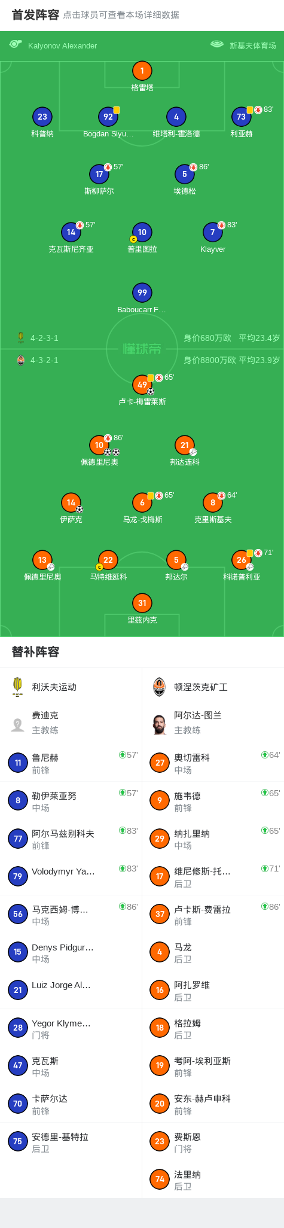
Task: Select substitute 79 Volodymyr Ya… row
Action: coord(71,877)
